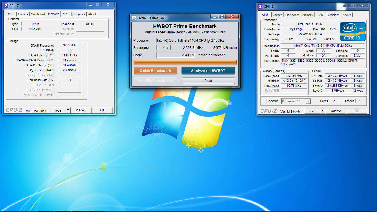
Task: Click Tools button in left CPU-Z
Action: (x=58, y=110)
